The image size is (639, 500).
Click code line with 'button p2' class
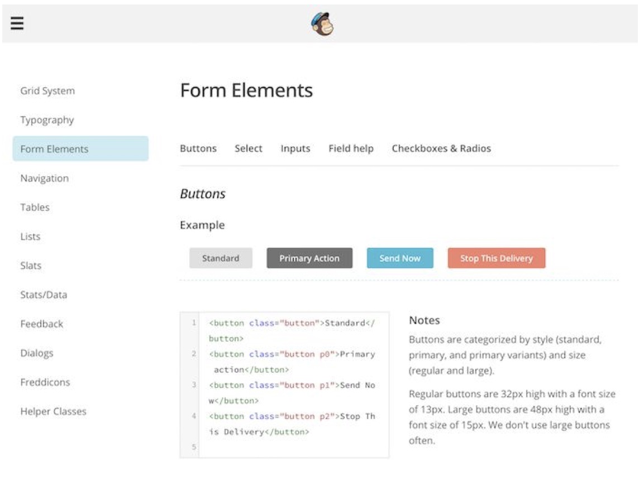click(292, 424)
